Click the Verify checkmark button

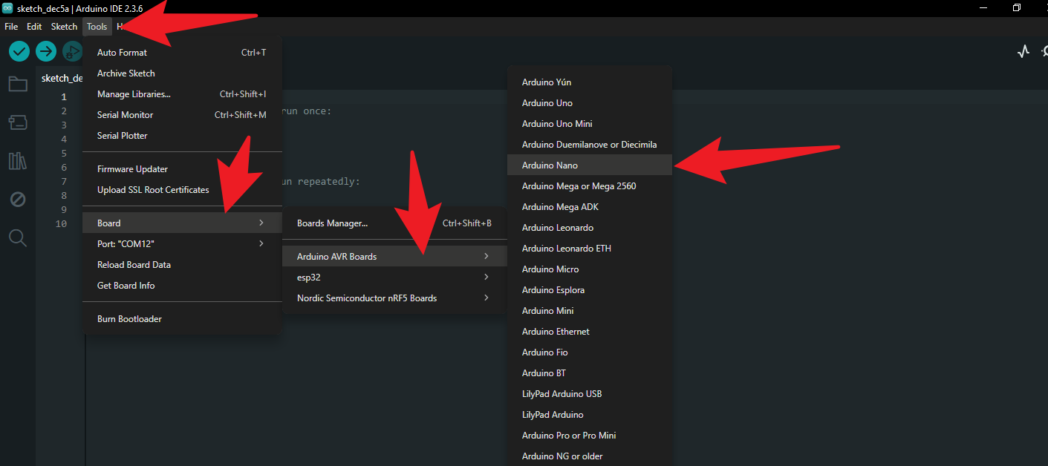[x=19, y=51]
